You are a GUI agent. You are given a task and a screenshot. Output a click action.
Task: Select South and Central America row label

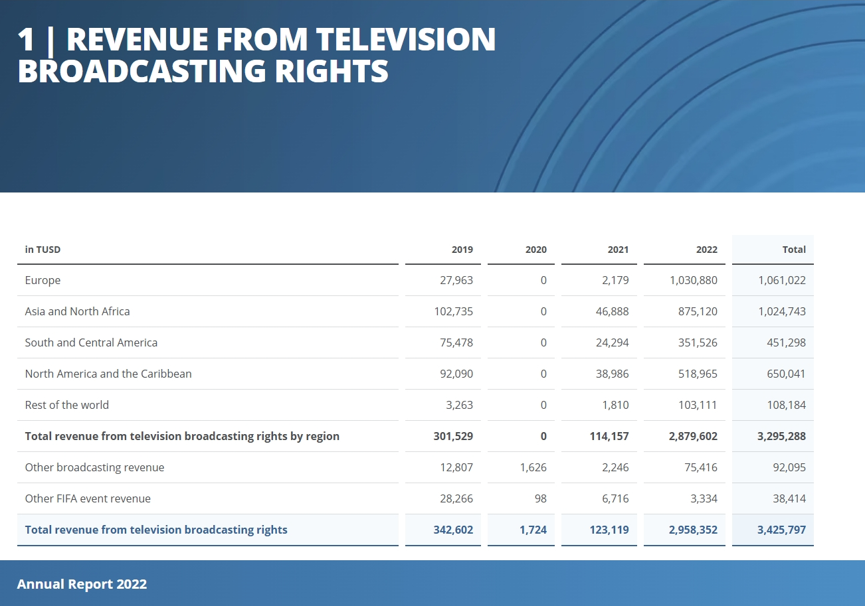(x=91, y=342)
